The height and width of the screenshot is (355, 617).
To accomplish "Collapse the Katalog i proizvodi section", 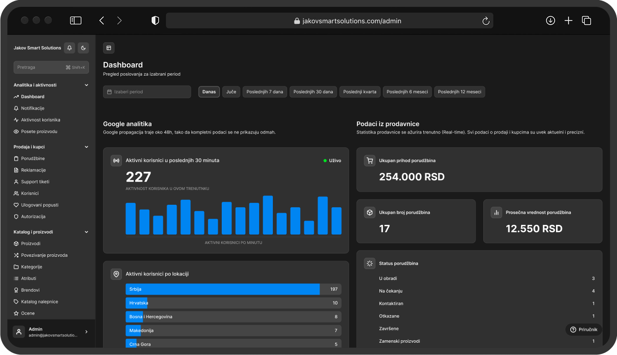I will coord(87,232).
